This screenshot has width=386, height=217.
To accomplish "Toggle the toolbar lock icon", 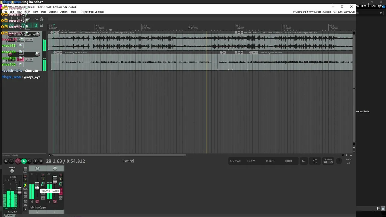I will (x=42, y=25).
